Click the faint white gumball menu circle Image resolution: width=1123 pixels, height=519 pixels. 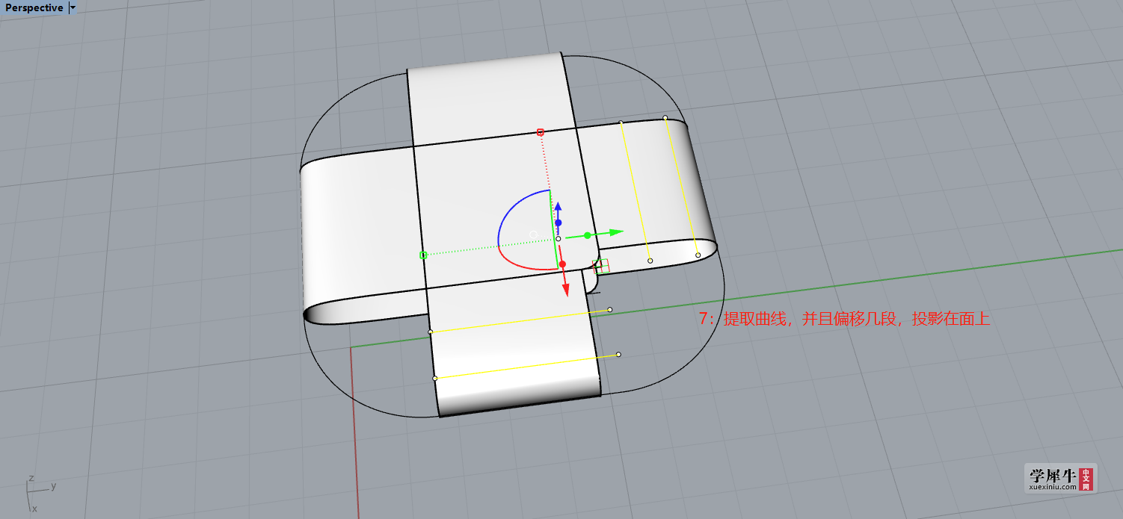click(x=533, y=234)
